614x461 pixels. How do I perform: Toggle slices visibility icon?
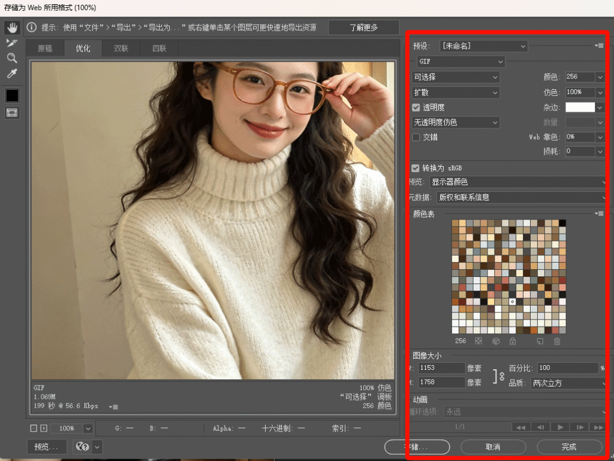pyautogui.click(x=12, y=113)
